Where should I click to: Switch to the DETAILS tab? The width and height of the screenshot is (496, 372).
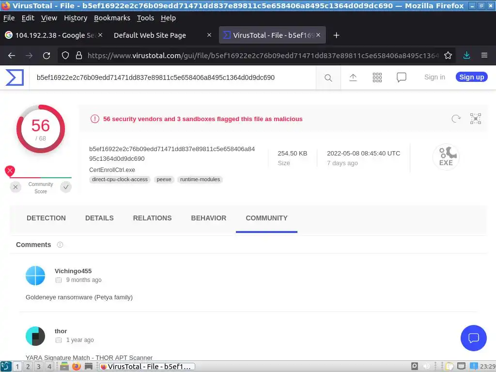pyautogui.click(x=99, y=218)
